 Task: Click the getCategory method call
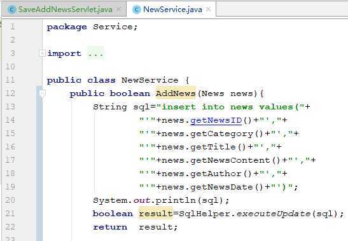coord(222,134)
